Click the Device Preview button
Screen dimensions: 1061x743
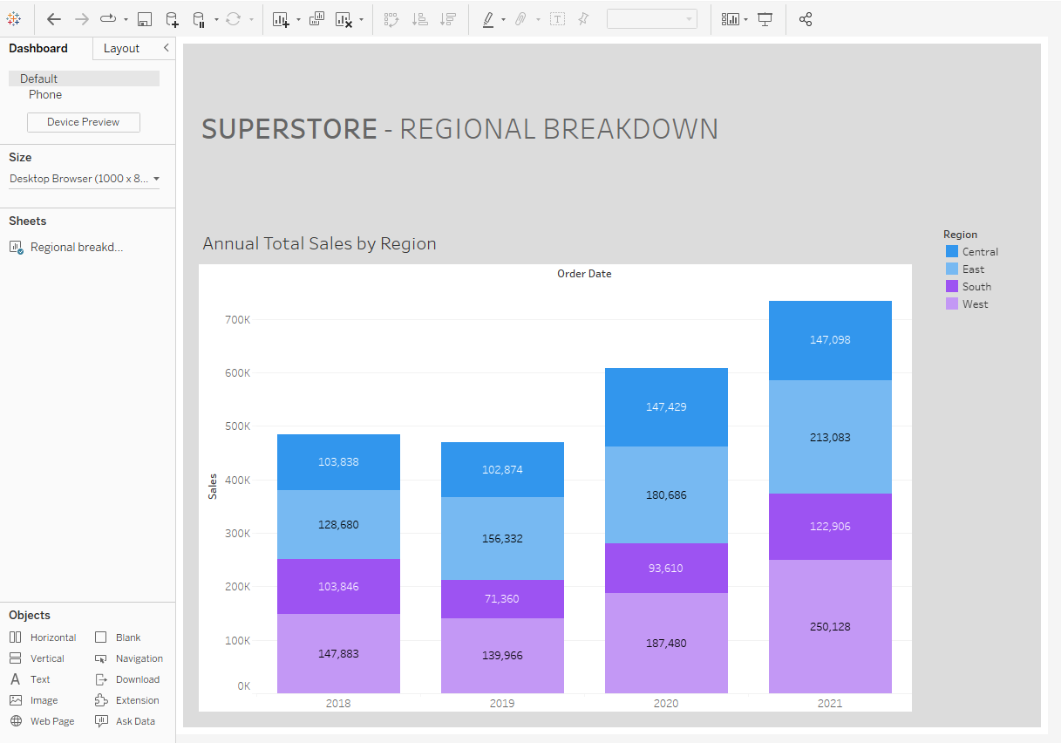84,122
